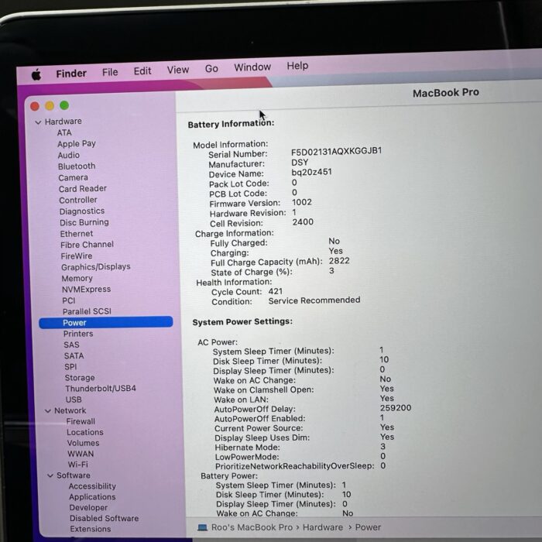Select NVMExpress in the sidebar
Viewport: 542px width, 542px height.
[87, 290]
